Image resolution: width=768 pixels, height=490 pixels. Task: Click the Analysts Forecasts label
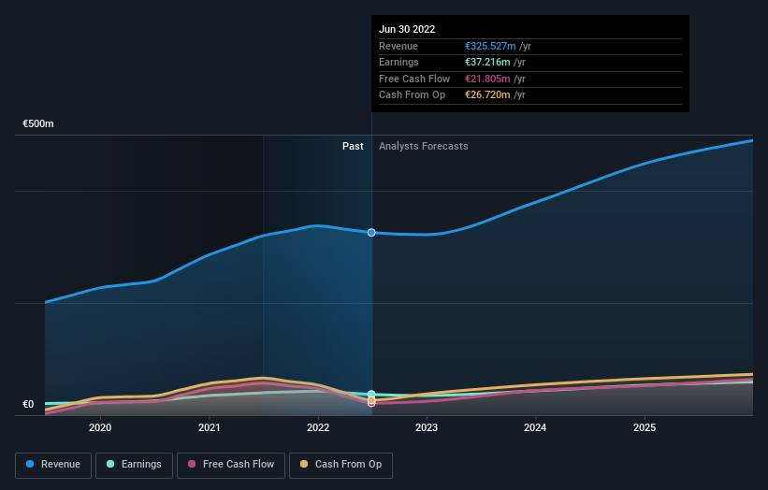pyautogui.click(x=423, y=146)
